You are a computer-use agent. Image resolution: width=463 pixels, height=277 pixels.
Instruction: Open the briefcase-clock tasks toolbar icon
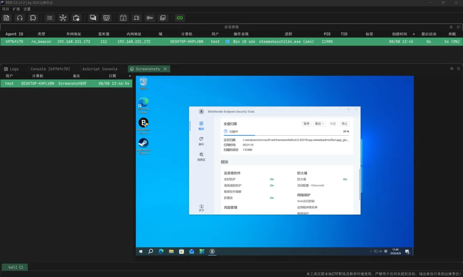76,18
